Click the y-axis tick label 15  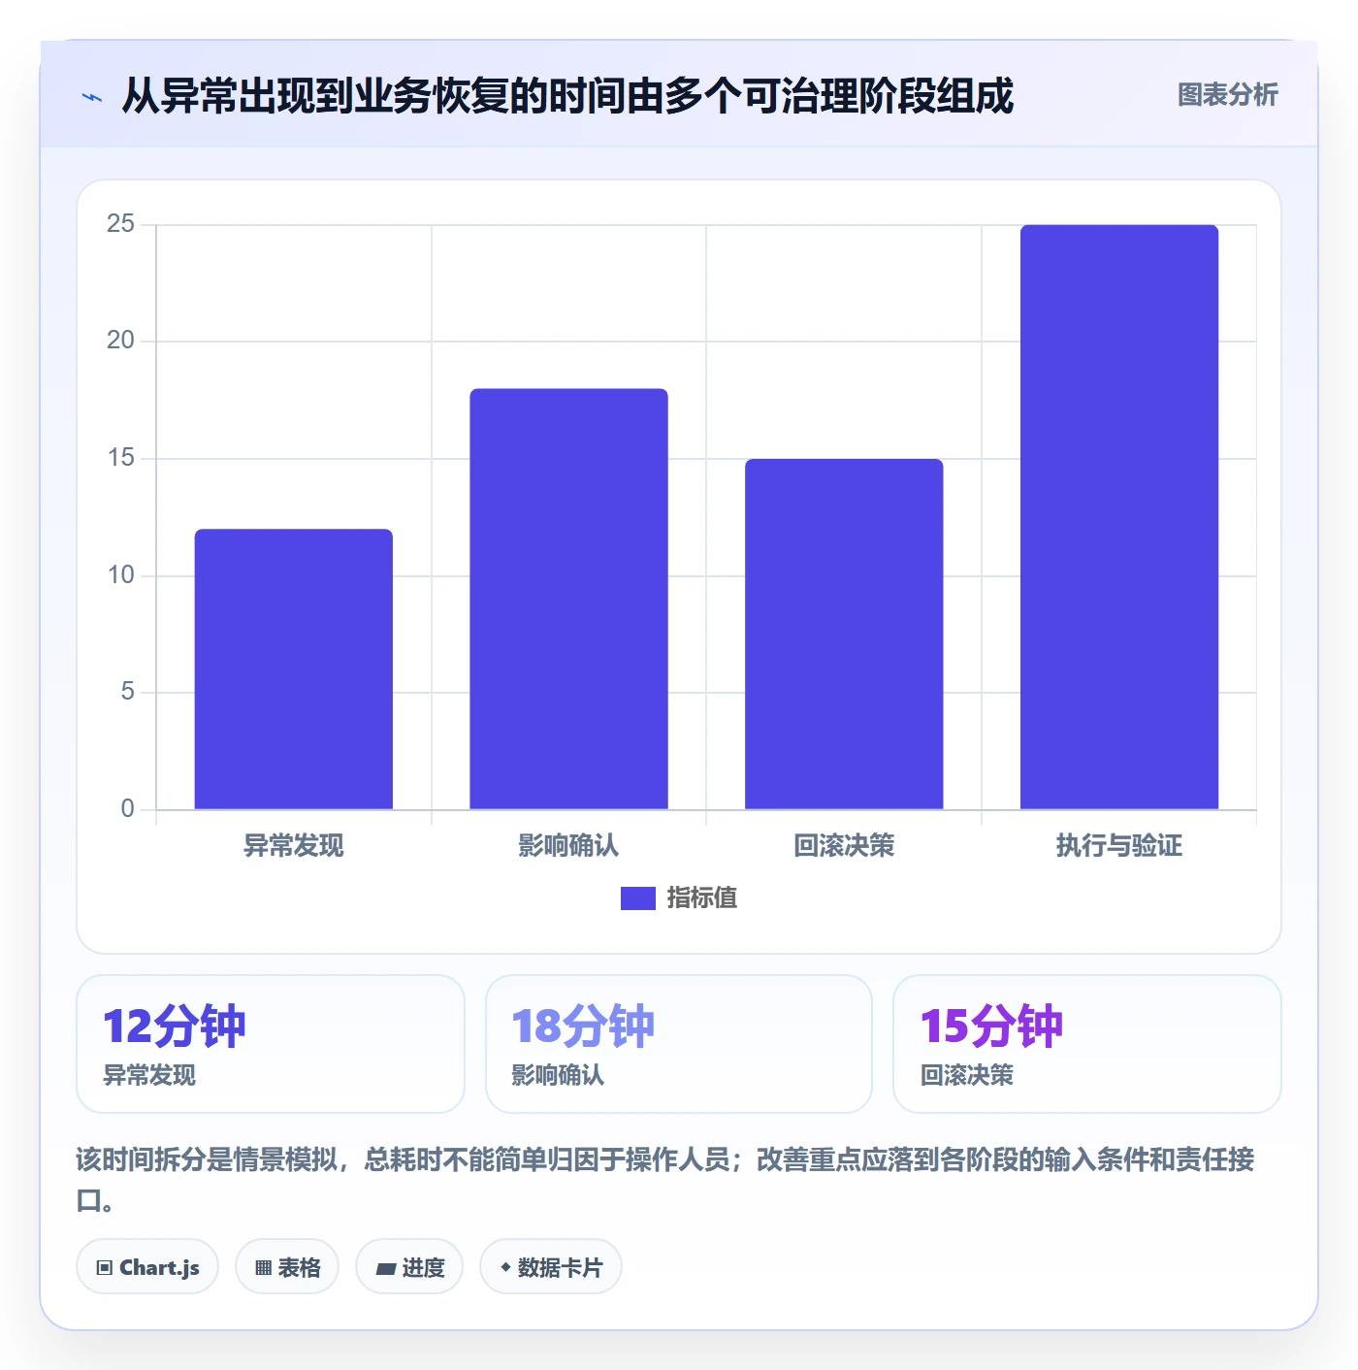[x=120, y=458]
